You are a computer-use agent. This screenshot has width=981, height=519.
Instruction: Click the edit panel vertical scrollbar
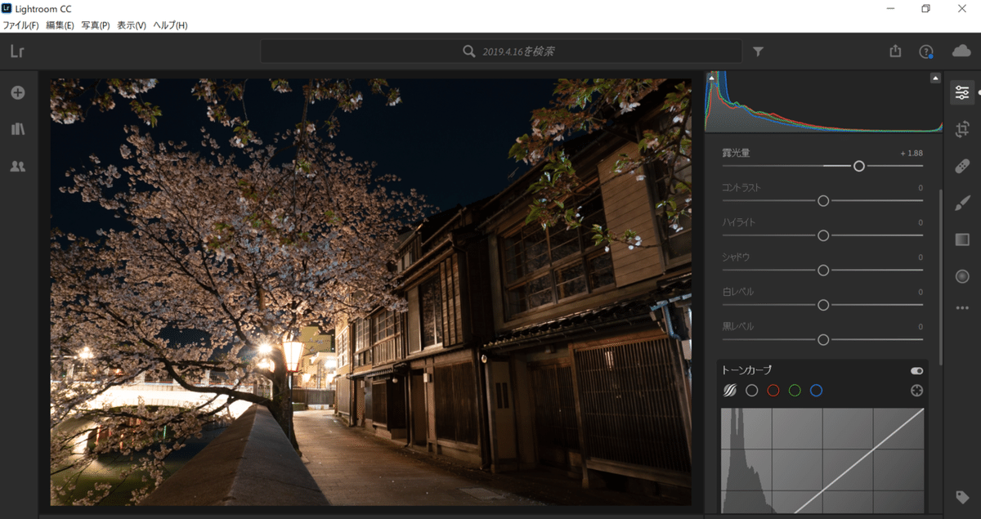click(x=941, y=278)
